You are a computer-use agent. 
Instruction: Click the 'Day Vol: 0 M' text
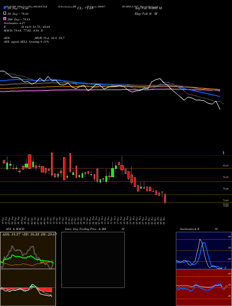pyautogui.click(x=146, y=14)
